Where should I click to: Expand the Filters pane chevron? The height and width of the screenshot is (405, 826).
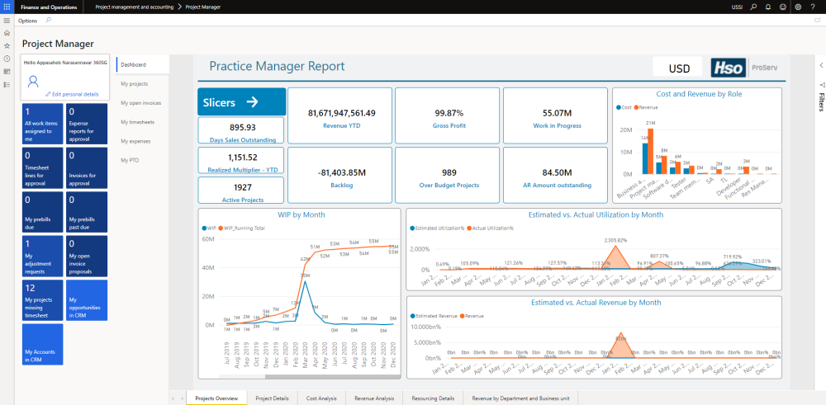(821, 65)
